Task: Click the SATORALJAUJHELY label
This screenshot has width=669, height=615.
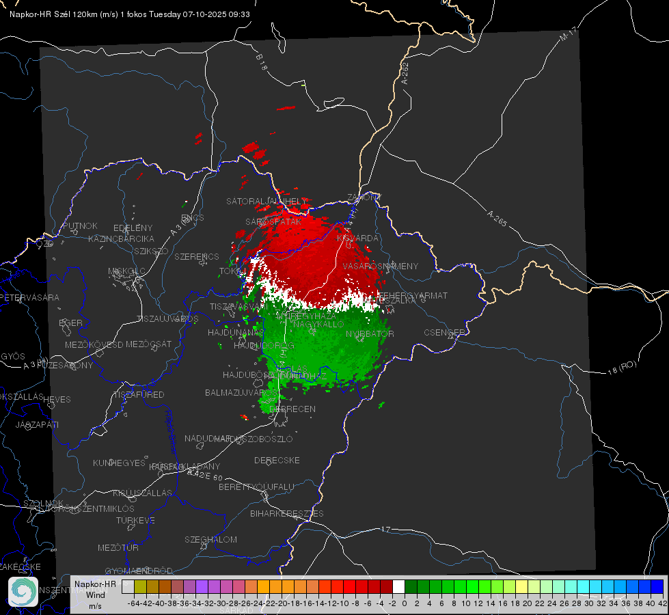Action: [267, 201]
